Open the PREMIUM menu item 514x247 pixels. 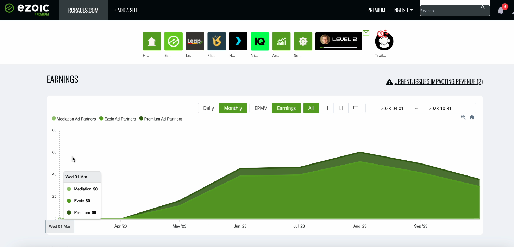pyautogui.click(x=376, y=10)
